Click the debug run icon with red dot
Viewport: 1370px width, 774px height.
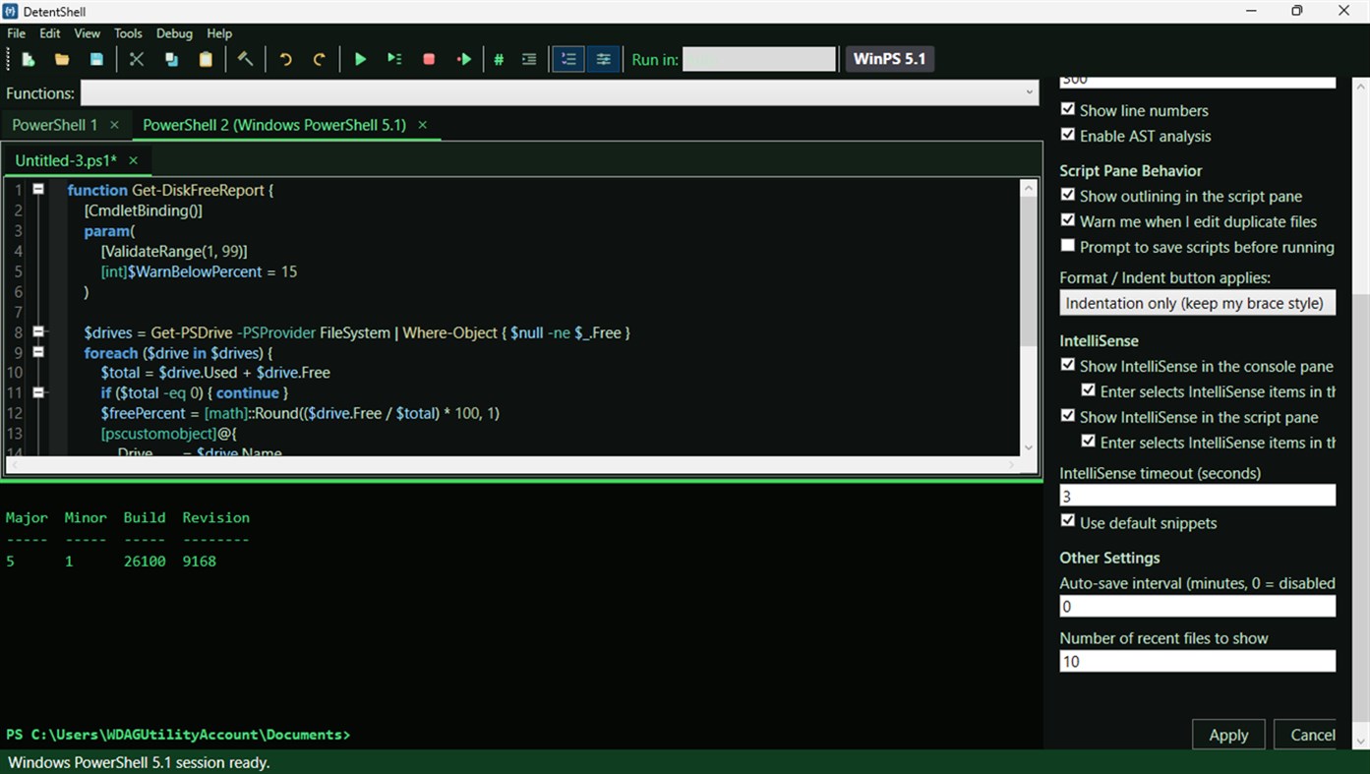463,59
